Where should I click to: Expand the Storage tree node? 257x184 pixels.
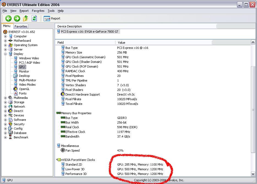[x=5, y=102]
